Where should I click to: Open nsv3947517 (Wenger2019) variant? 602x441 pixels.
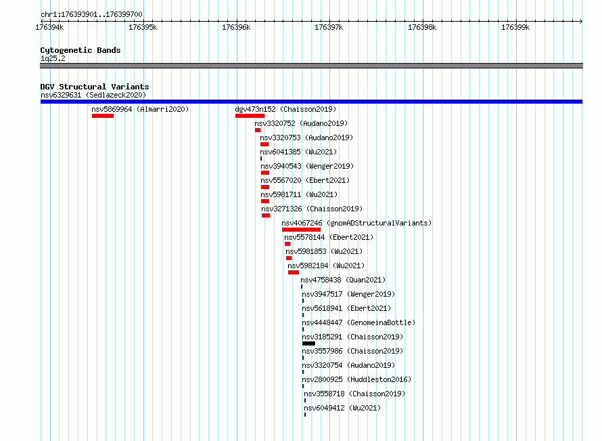[x=348, y=294]
